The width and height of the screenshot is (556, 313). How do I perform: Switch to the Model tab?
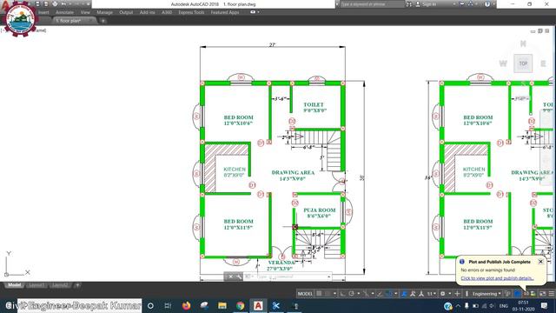click(x=14, y=285)
